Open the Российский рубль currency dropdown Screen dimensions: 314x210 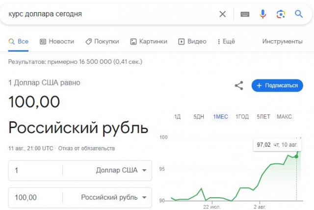(x=114, y=197)
